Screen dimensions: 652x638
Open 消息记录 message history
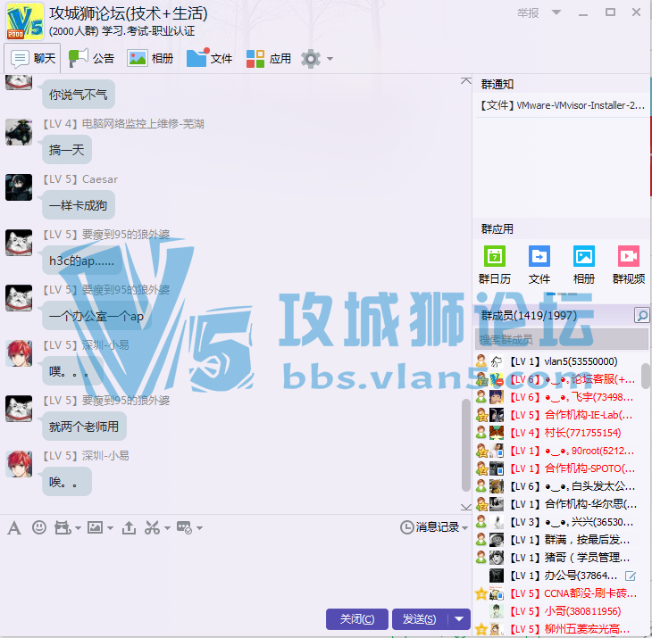[437, 527]
